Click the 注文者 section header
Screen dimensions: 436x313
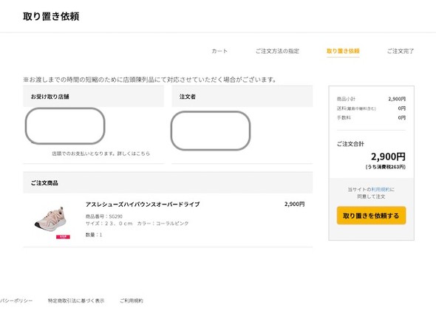pos(242,97)
